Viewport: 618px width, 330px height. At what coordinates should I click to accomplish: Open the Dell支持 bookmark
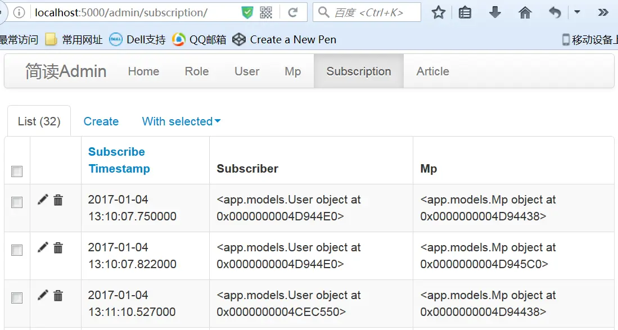(137, 39)
